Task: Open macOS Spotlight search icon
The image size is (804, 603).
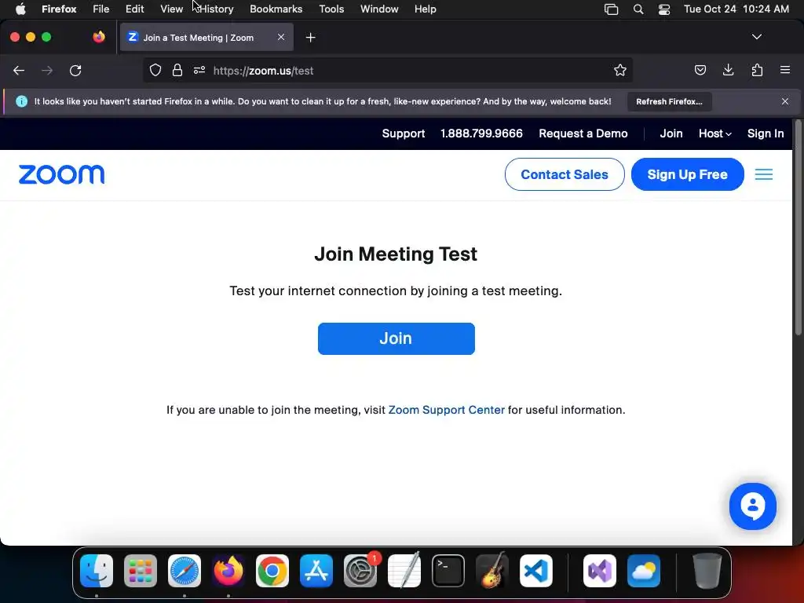Action: click(638, 9)
